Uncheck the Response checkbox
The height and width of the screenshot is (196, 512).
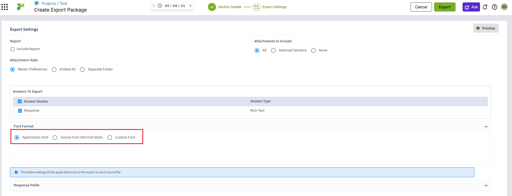tap(20, 111)
